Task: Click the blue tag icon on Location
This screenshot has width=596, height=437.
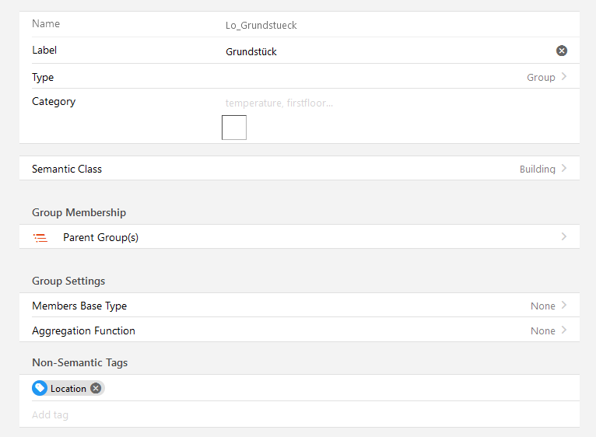Action: click(40, 388)
